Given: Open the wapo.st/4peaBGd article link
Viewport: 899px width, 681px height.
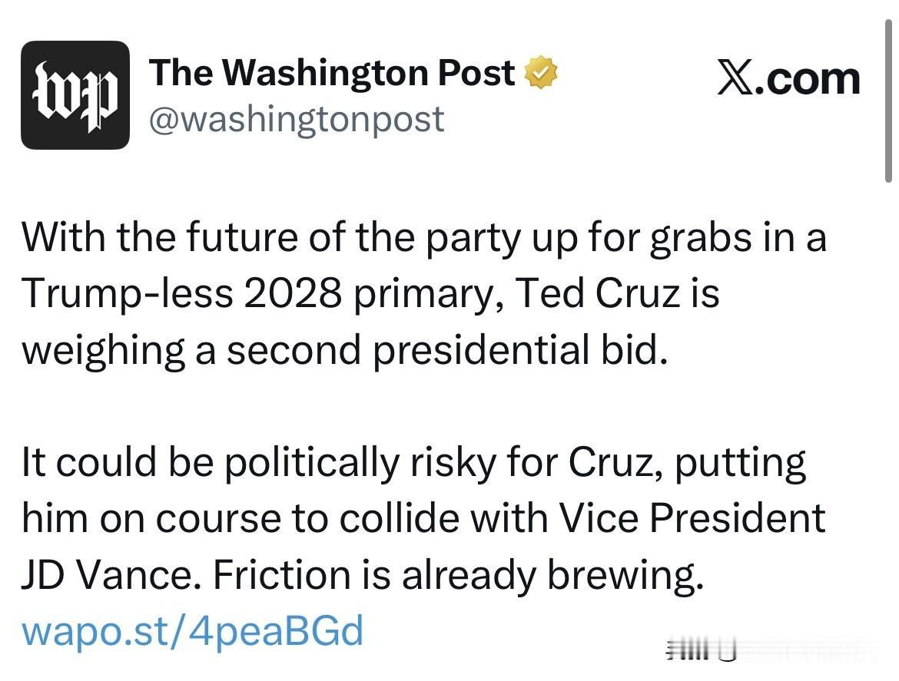Looking at the screenshot, I should (192, 631).
